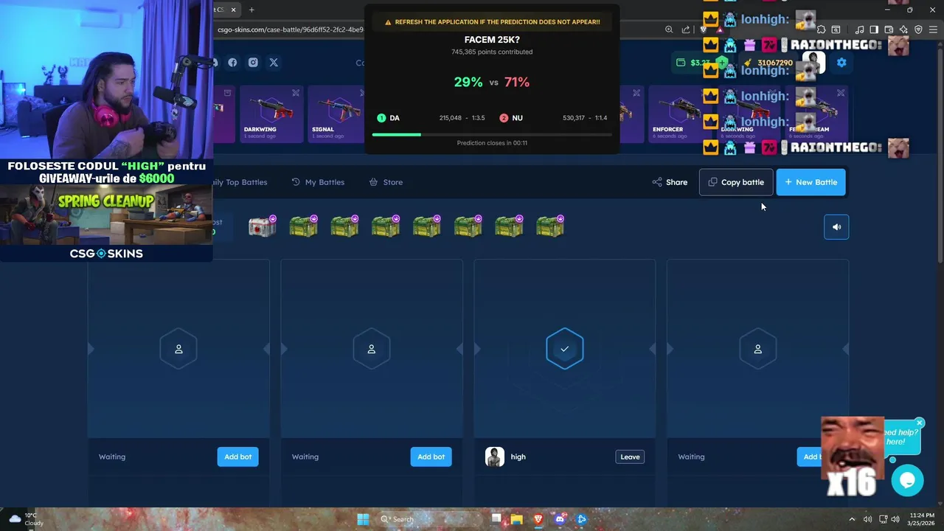
Task: Open the browser main menu
Action: (x=933, y=29)
